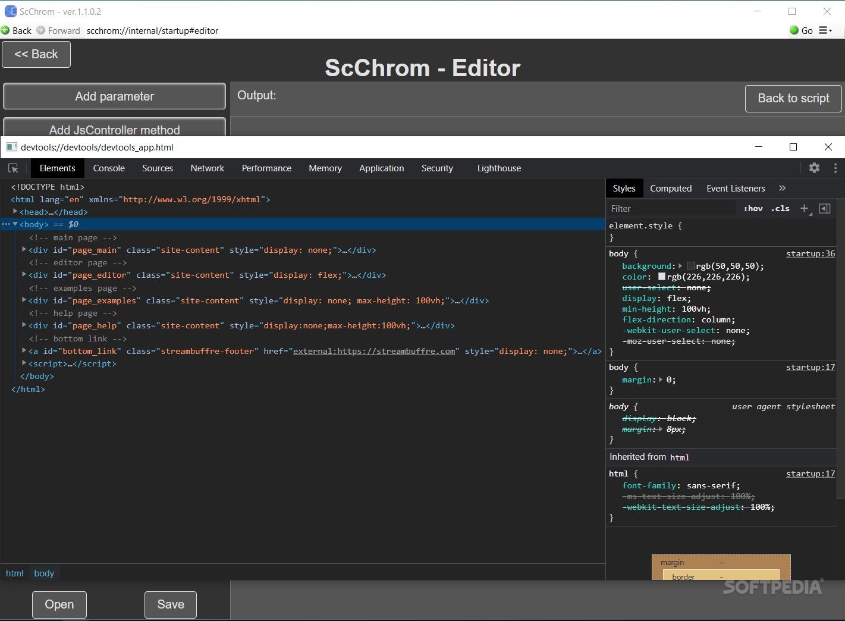This screenshot has height=621, width=845.
Task: Click the green Go icon
Action: 794,30
